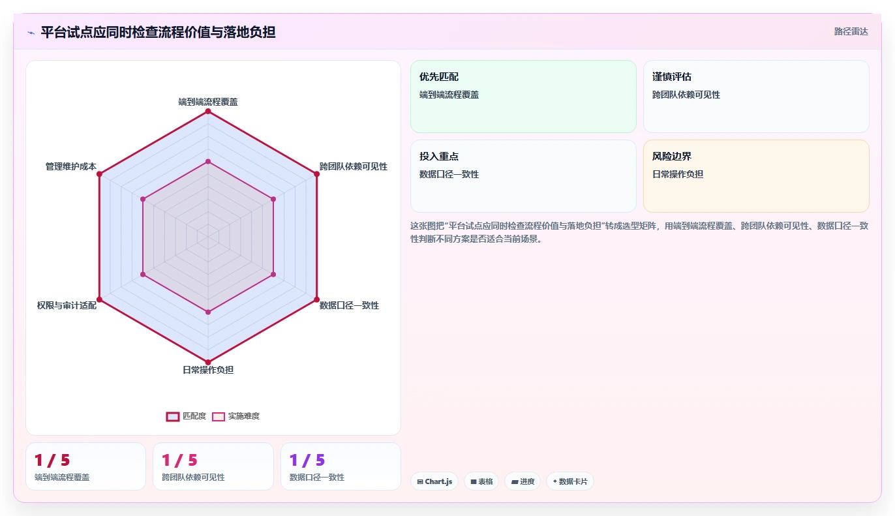Toggle the 匹配度 legend item
Viewport: 895px width, 516px height.
coord(186,416)
